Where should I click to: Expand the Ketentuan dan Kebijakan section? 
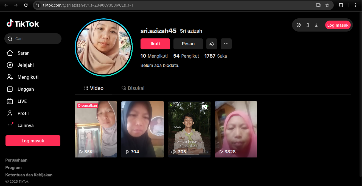[x=29, y=175]
